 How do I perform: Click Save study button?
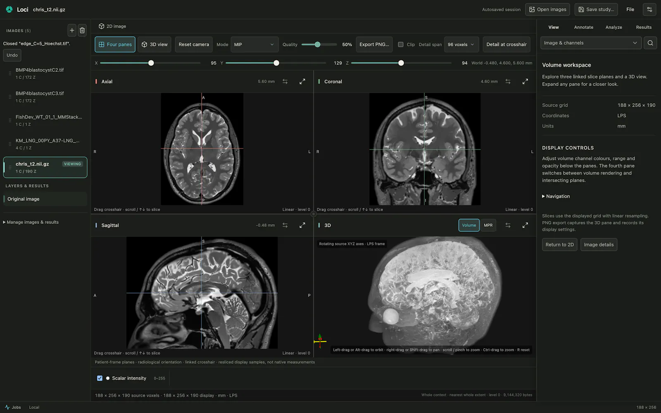pyautogui.click(x=596, y=9)
